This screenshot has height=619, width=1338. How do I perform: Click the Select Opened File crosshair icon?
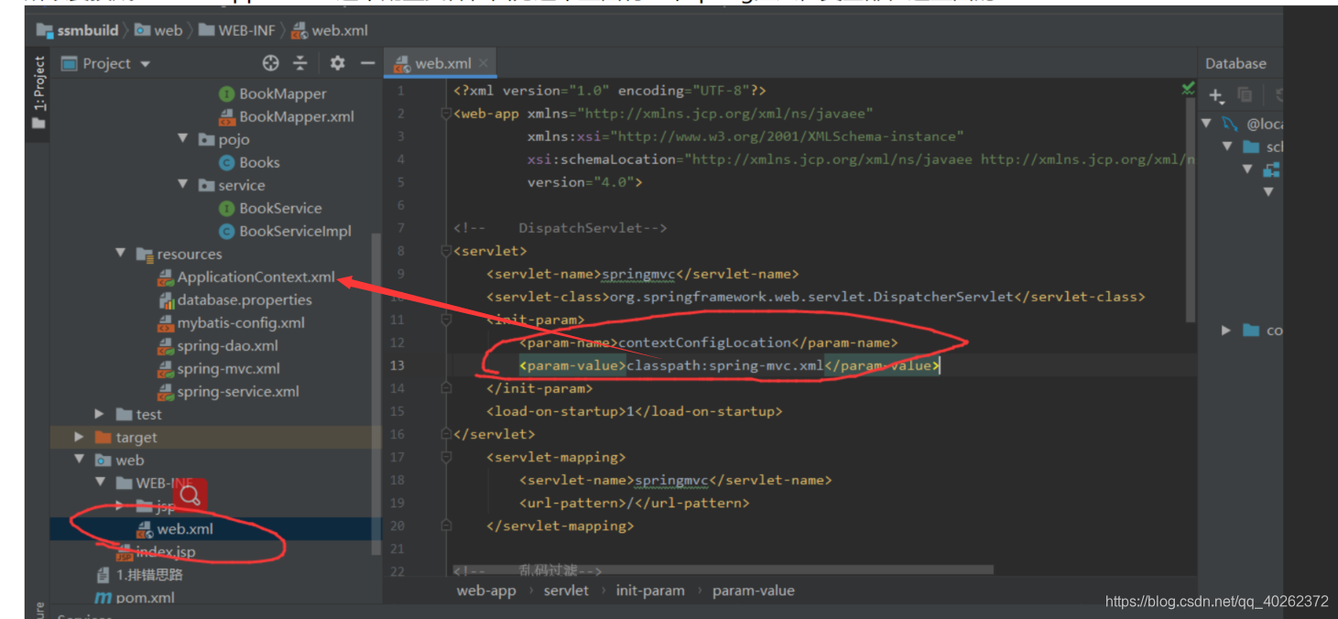click(x=269, y=62)
